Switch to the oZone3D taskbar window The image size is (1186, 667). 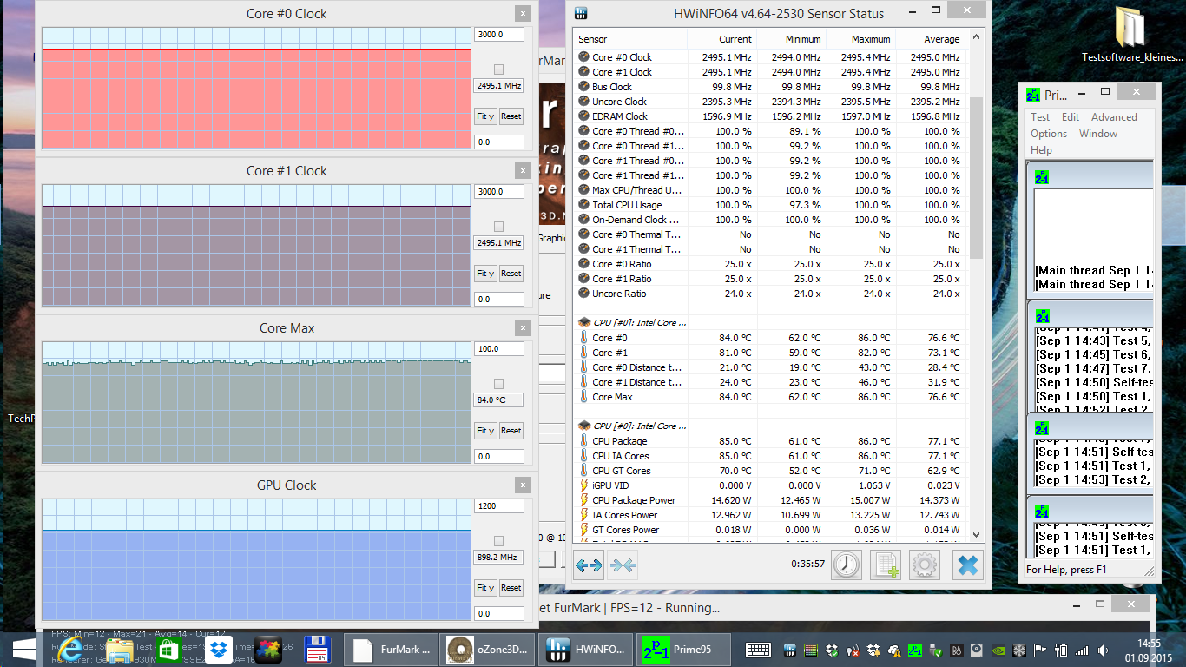488,650
